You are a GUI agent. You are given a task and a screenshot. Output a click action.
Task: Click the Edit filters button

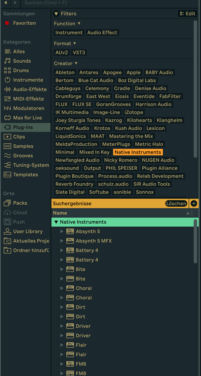click(188, 14)
